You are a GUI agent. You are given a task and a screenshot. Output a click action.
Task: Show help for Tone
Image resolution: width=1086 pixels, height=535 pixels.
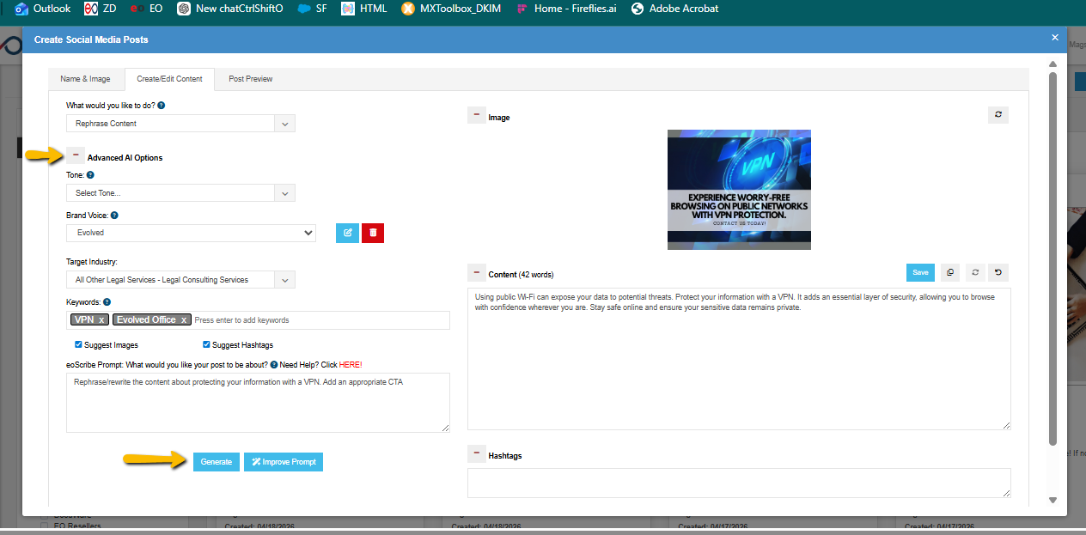click(x=90, y=174)
